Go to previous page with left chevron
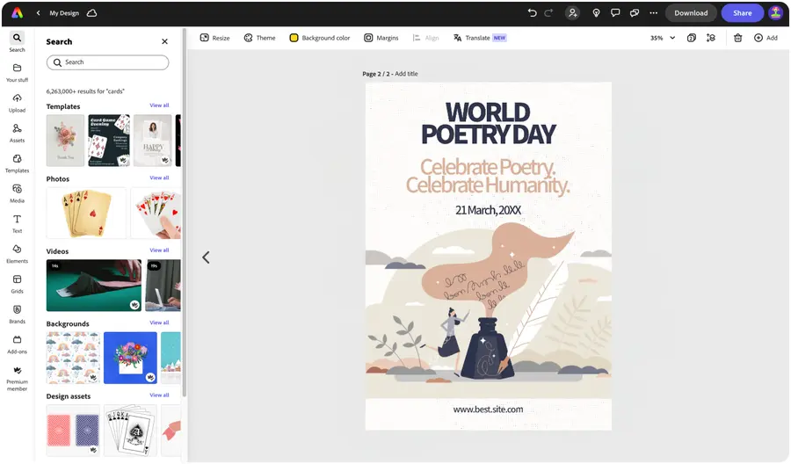 click(206, 257)
